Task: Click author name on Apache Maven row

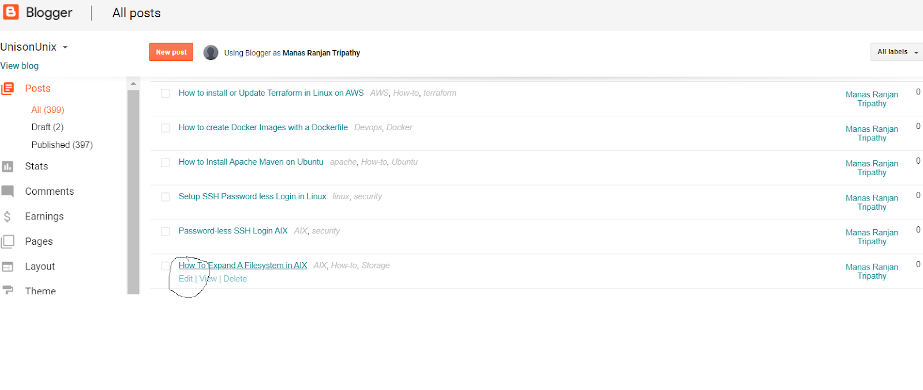Action: (872, 168)
